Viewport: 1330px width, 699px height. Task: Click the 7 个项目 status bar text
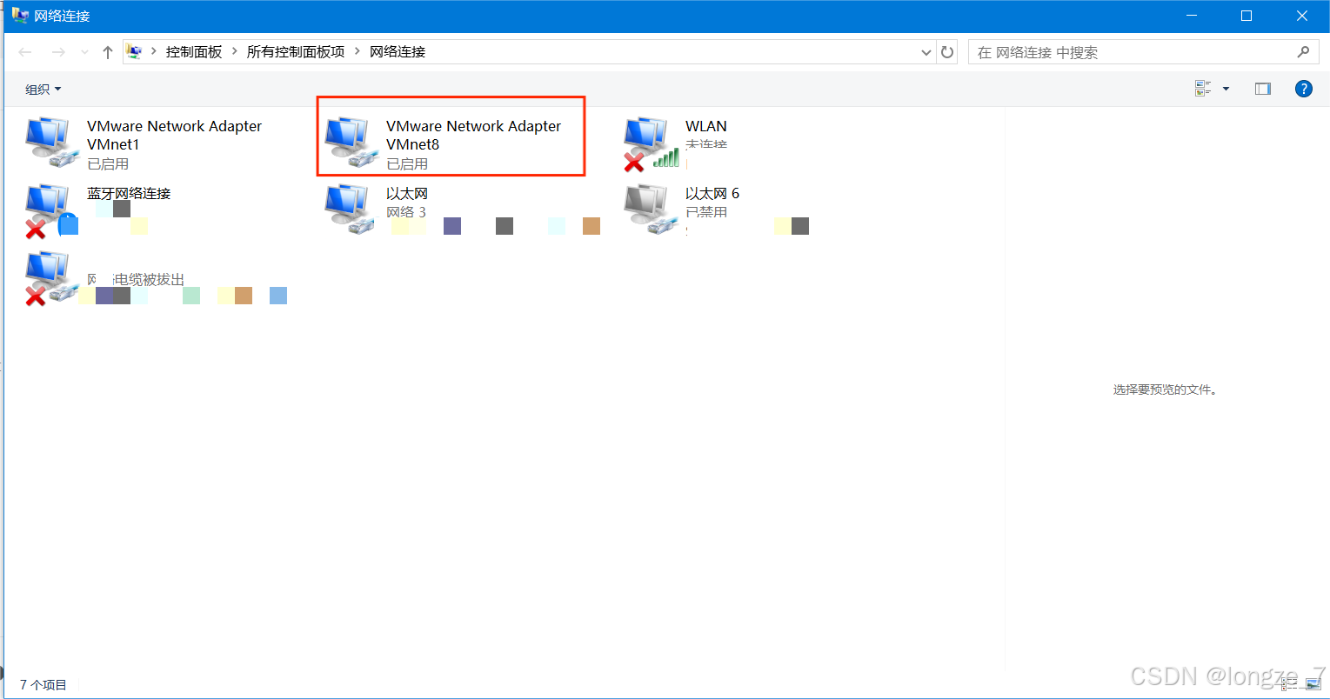[x=43, y=685]
